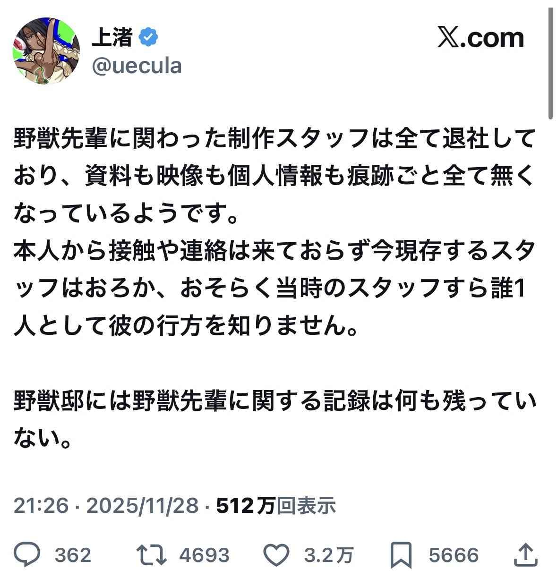This screenshot has width=557, height=578.
Task: Click the 21:26 post timestamp
Action: [x=42, y=506]
